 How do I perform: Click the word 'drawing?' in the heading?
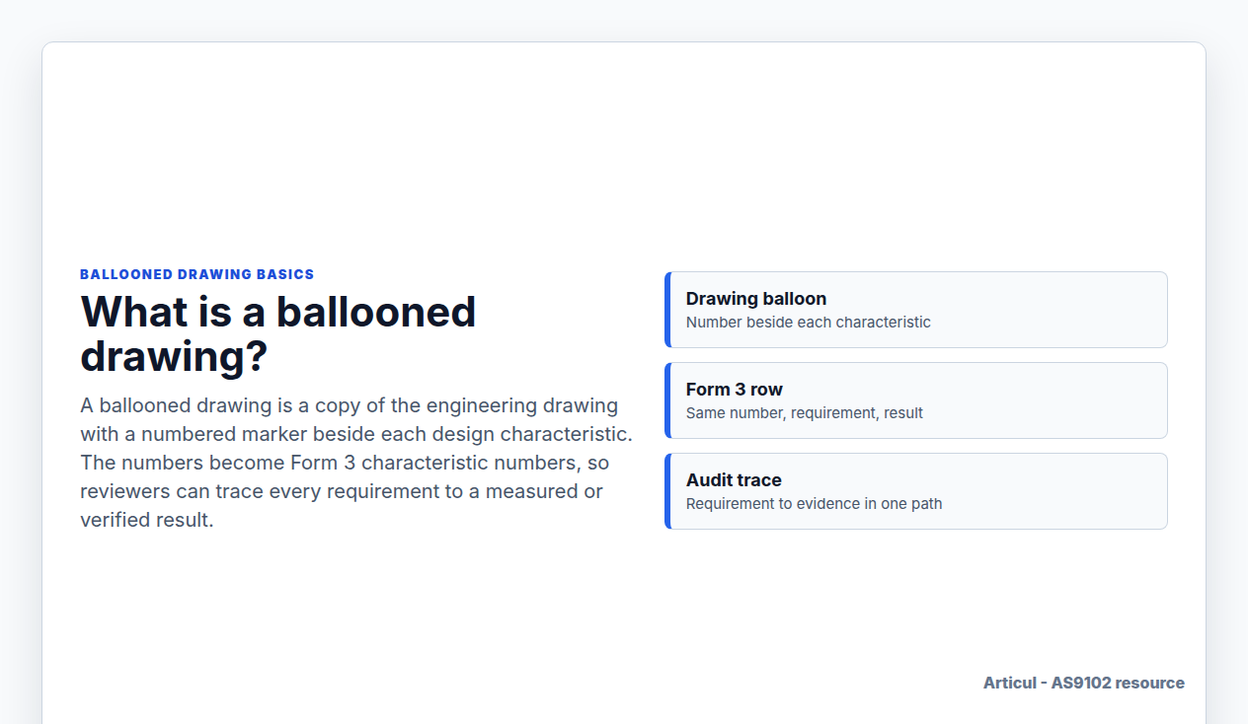174,356
